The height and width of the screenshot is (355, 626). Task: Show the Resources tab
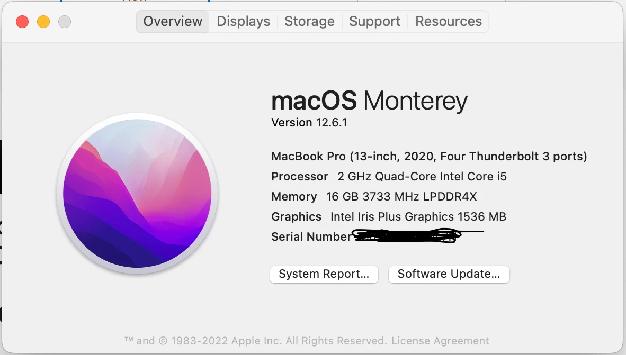(x=449, y=22)
